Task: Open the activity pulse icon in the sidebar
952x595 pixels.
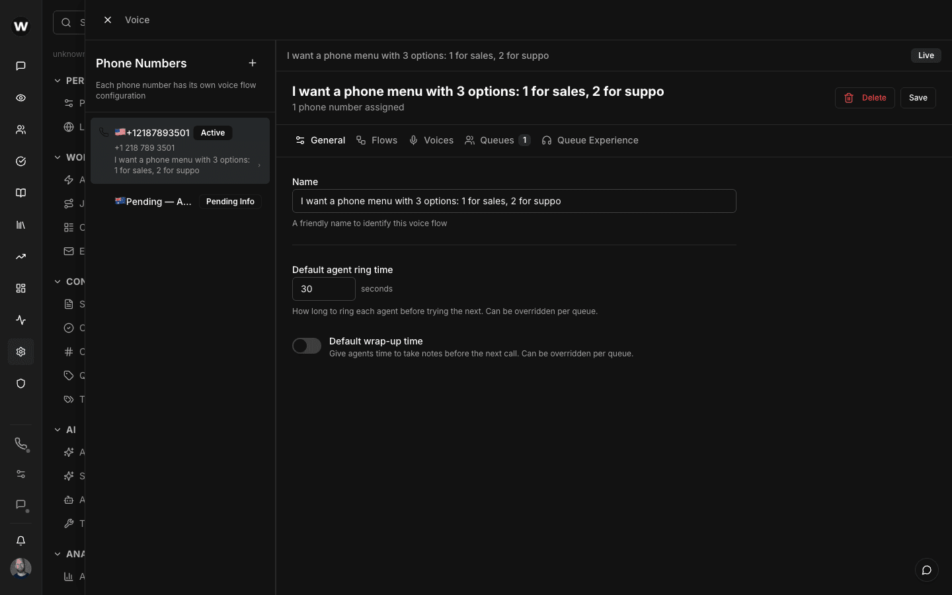Action: (20, 320)
